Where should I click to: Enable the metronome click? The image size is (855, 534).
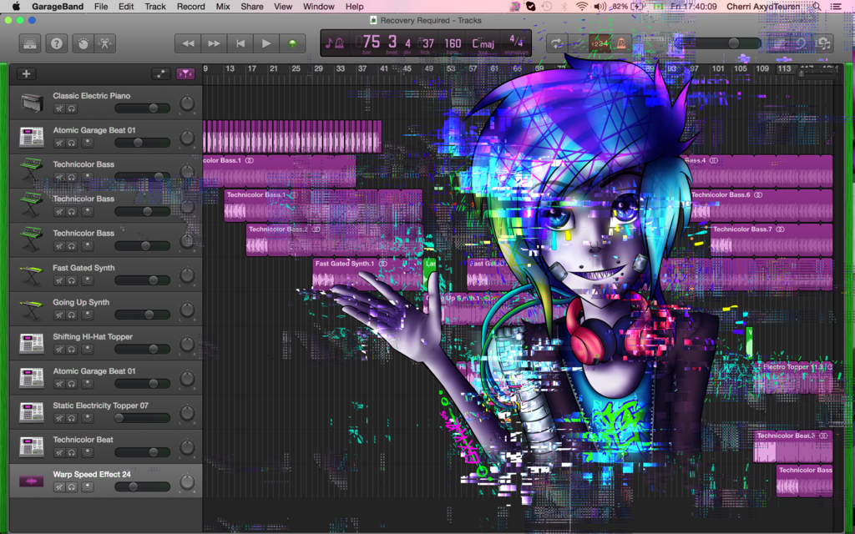pos(620,43)
